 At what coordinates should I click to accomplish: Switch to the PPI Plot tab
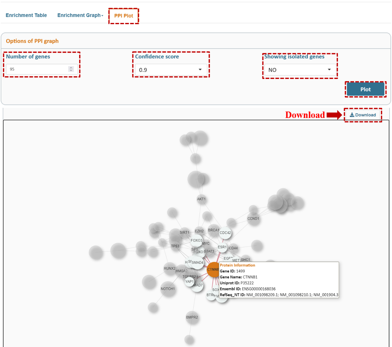tap(123, 16)
